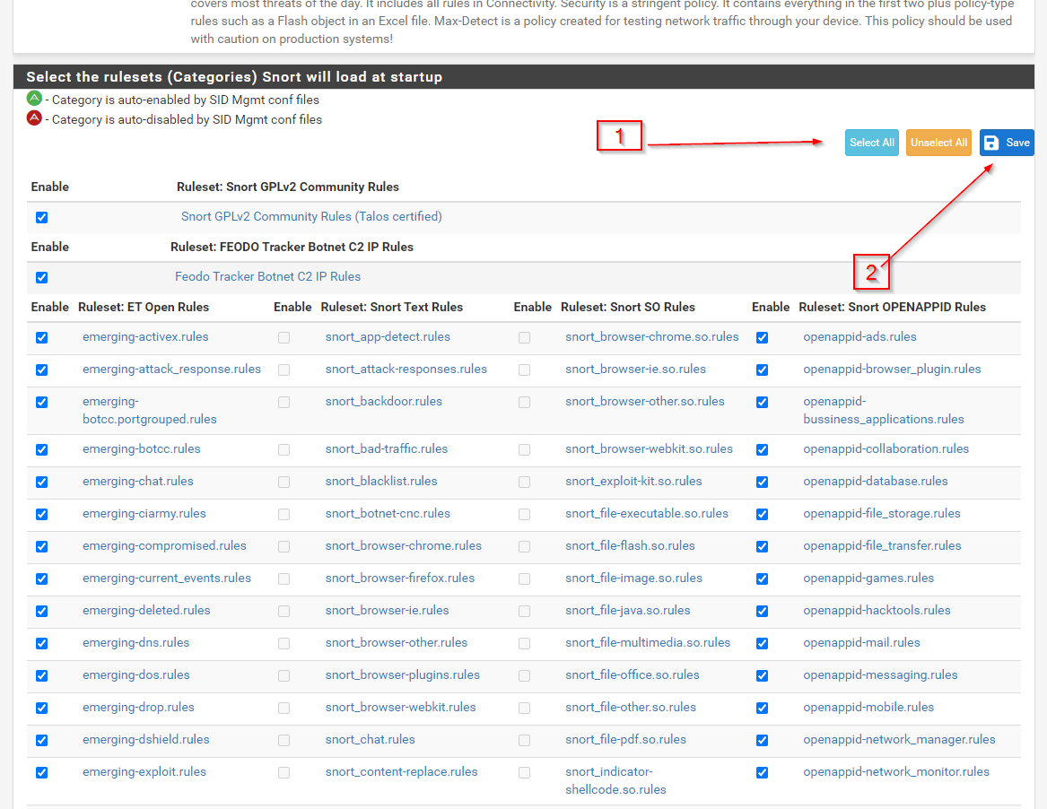
Task: Open snort_browser-chrome.so.rules link
Action: click(x=651, y=336)
